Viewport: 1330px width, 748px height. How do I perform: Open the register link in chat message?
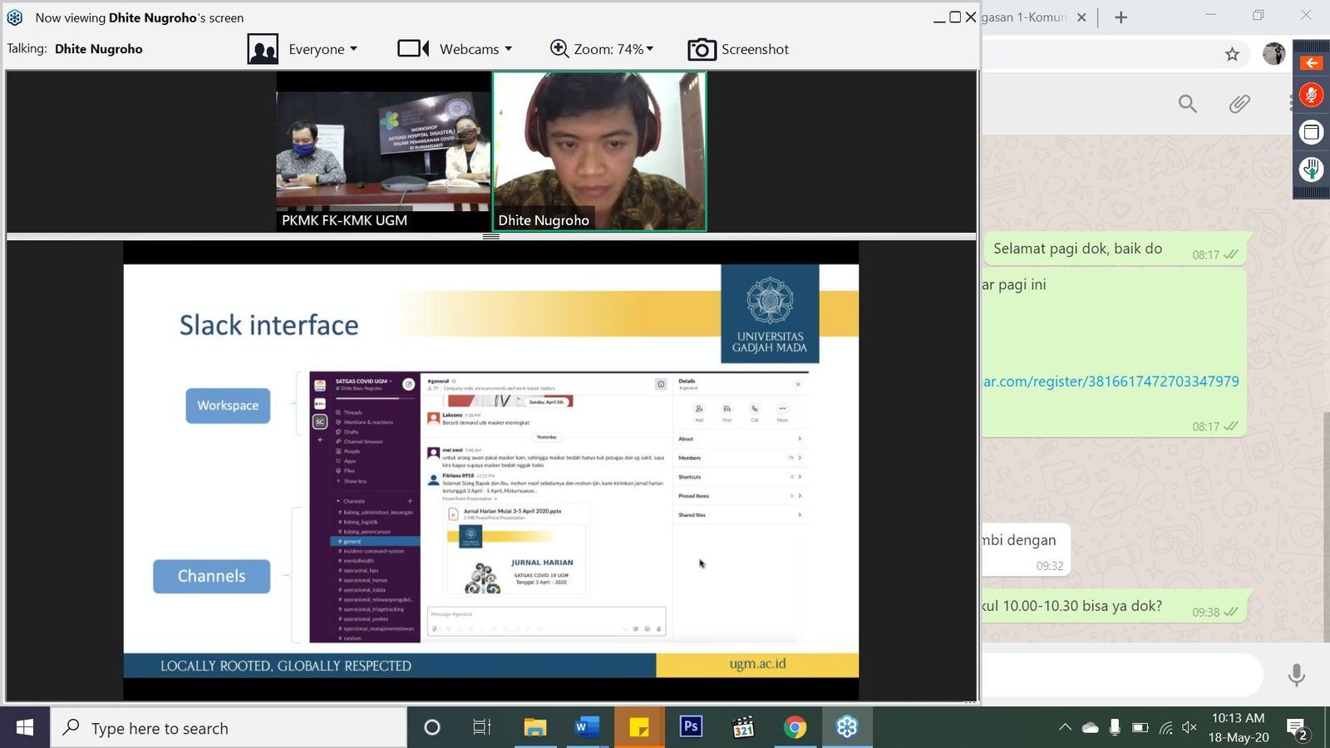1111,381
